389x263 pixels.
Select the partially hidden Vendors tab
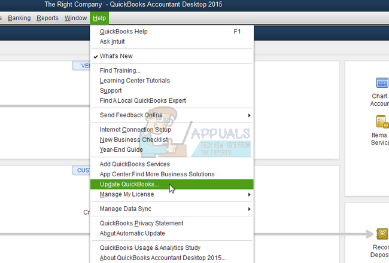81,66
